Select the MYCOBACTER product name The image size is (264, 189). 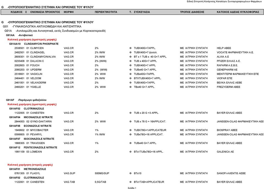[39, 130]
